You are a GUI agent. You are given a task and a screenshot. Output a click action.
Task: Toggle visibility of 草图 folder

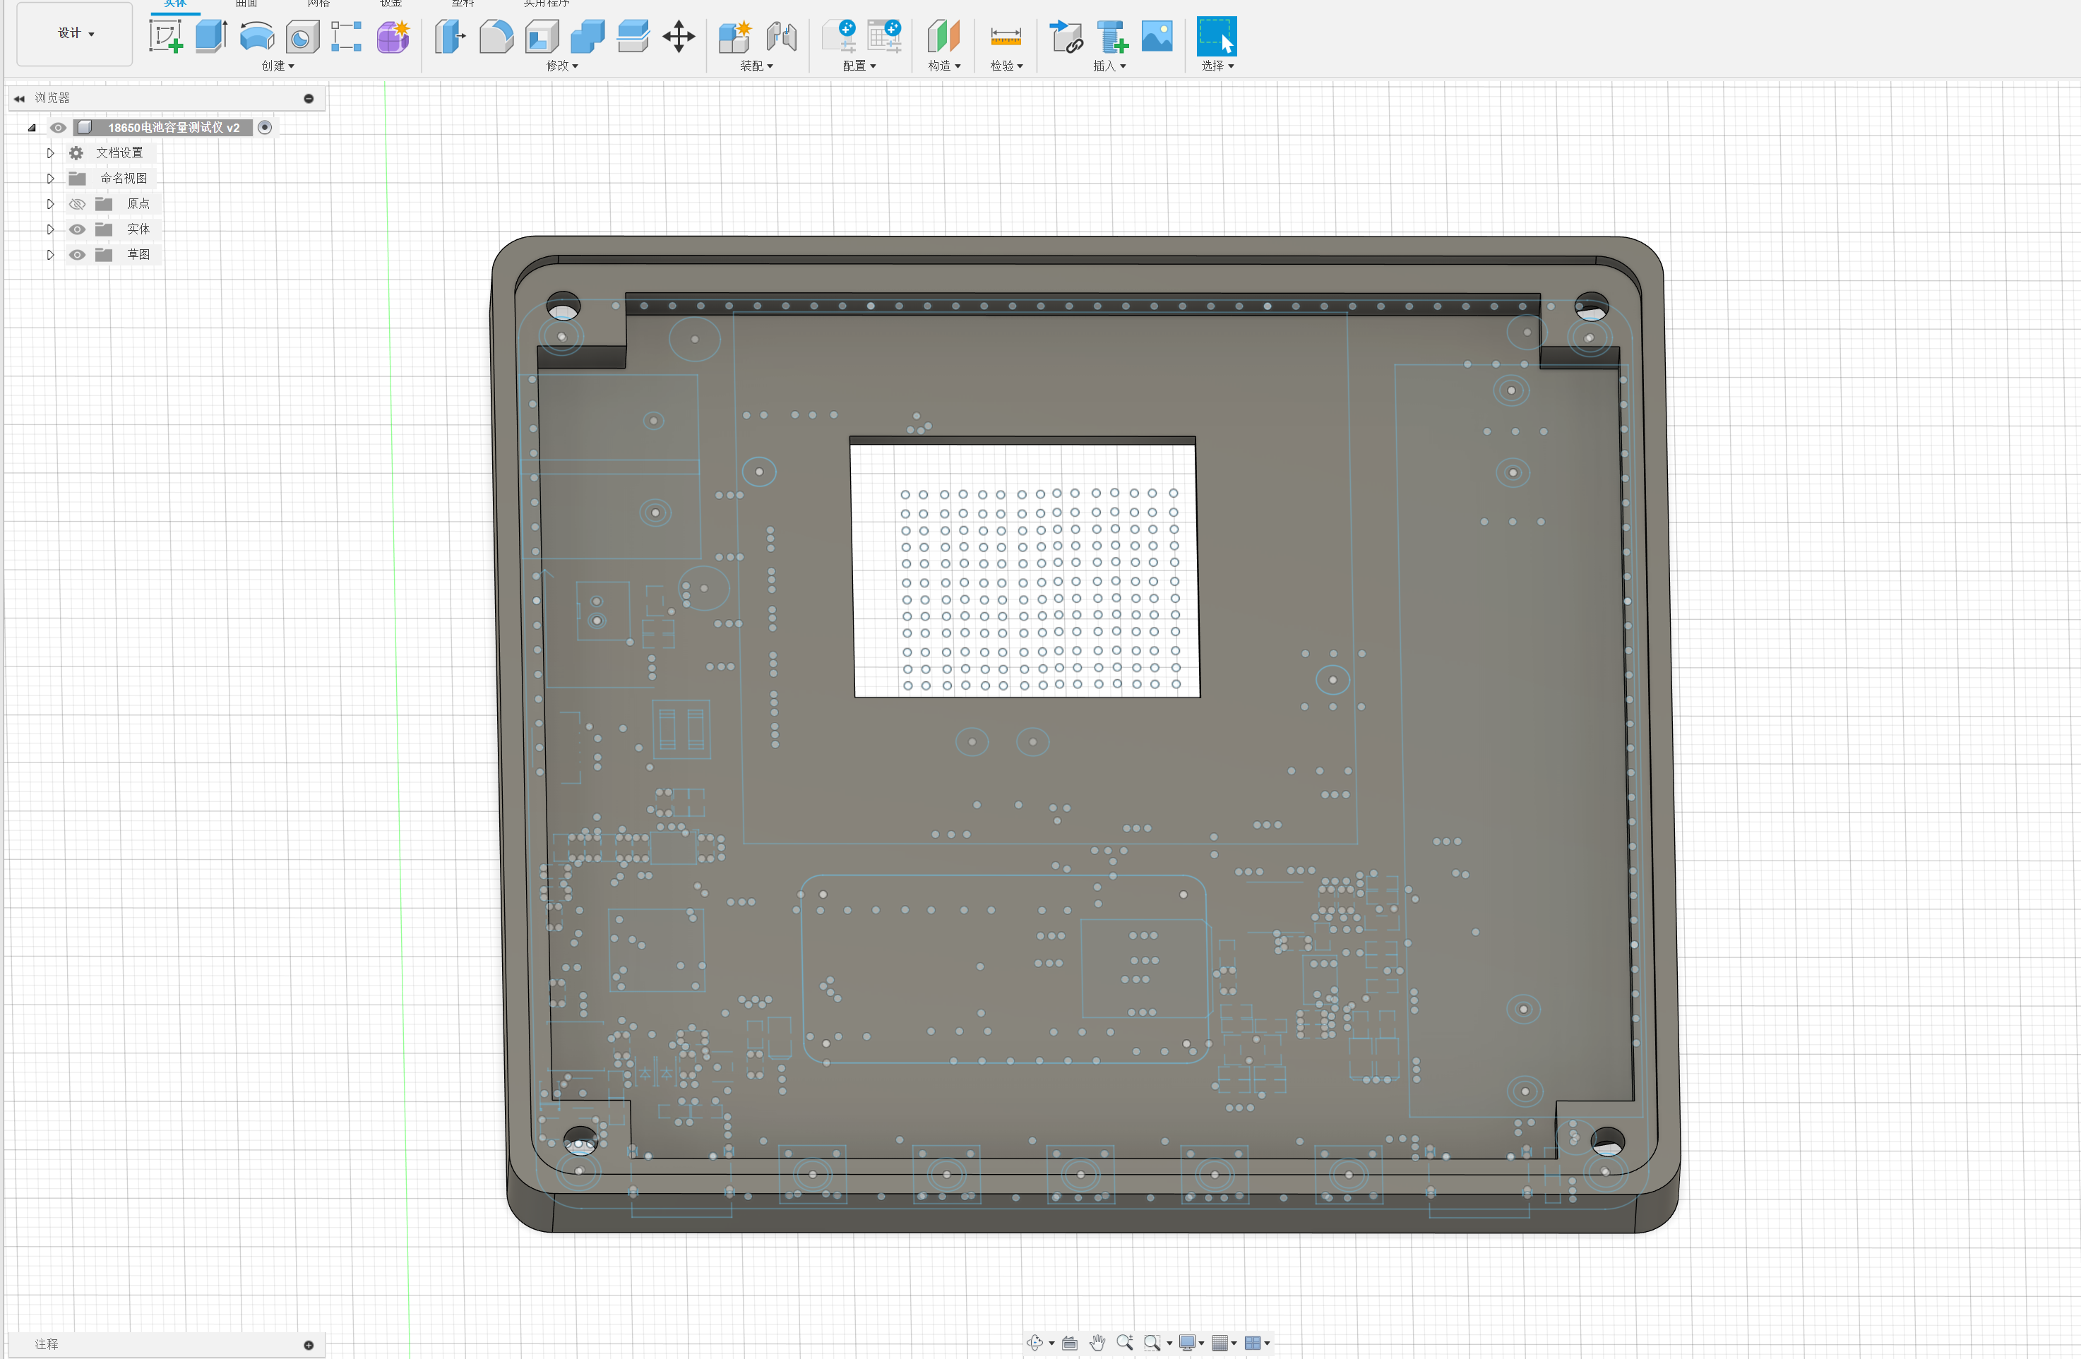point(77,254)
